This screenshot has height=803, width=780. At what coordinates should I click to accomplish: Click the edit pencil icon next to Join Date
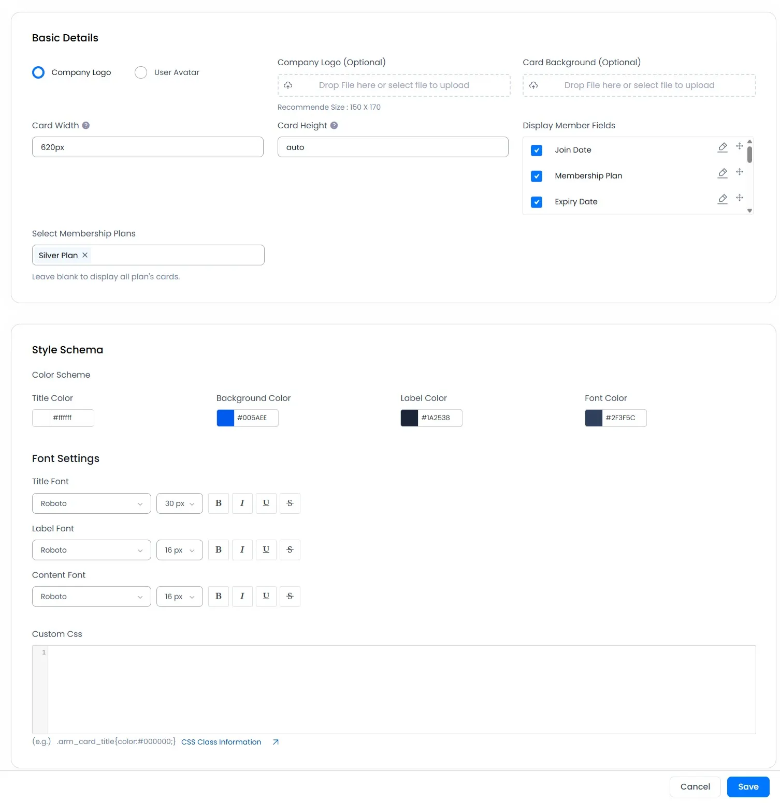click(x=723, y=147)
